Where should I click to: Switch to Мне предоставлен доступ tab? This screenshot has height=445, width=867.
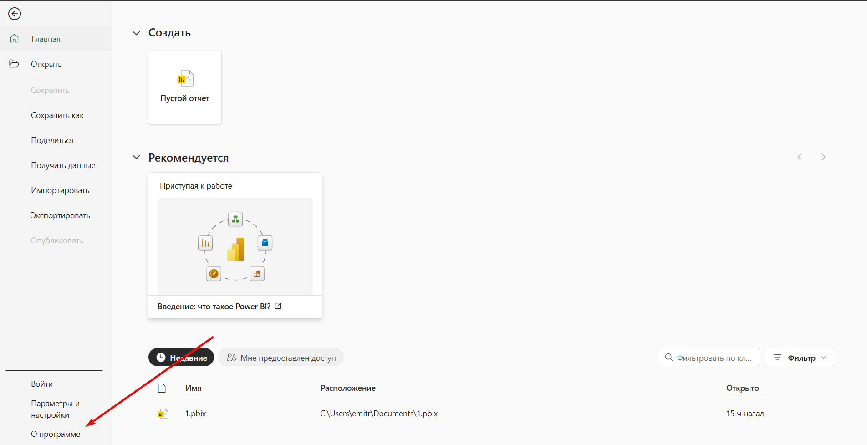click(x=281, y=358)
